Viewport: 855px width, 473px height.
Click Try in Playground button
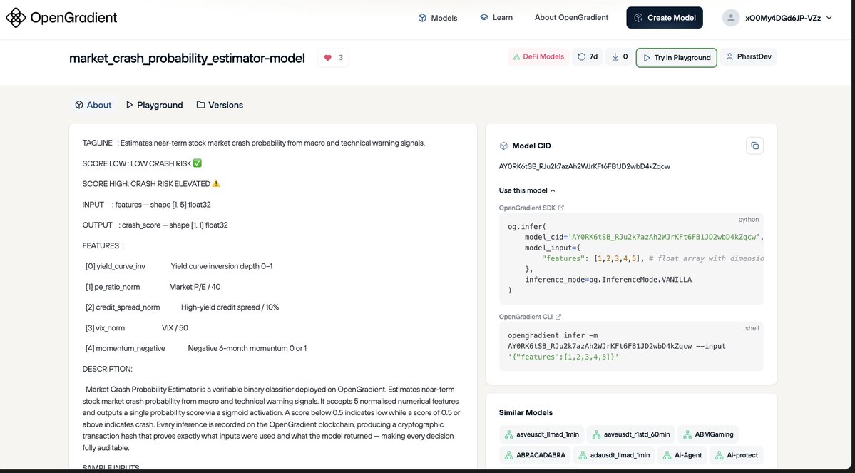tap(676, 57)
